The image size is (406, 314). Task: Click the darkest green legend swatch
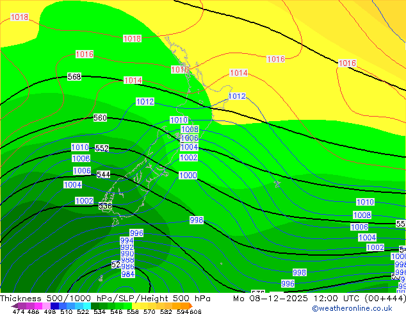pos(93,306)
